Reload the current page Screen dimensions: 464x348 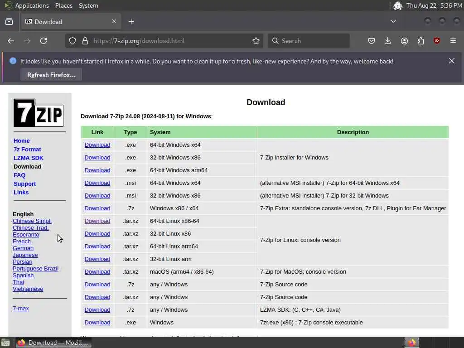43,41
